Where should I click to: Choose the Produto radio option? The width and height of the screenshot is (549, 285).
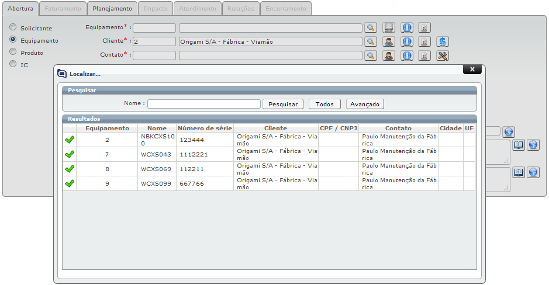pyautogui.click(x=13, y=52)
